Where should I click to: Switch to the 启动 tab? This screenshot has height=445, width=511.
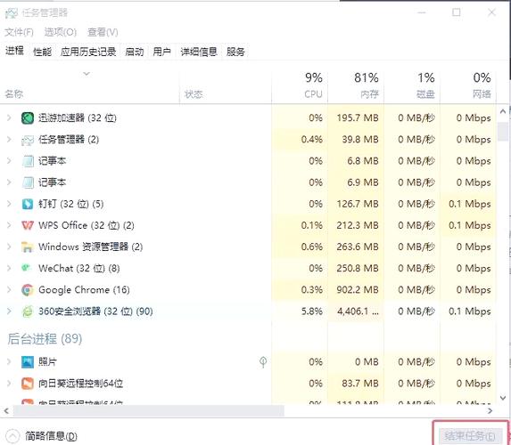coord(135,52)
